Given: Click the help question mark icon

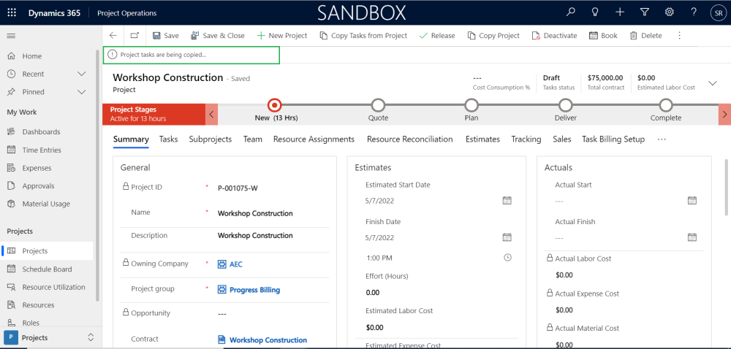Looking at the screenshot, I should [x=694, y=12].
